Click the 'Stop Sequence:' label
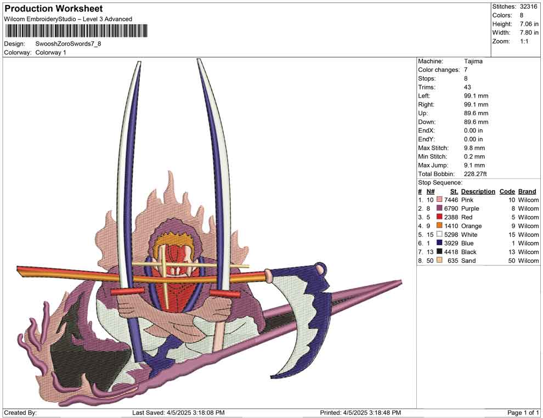 tap(440, 183)
